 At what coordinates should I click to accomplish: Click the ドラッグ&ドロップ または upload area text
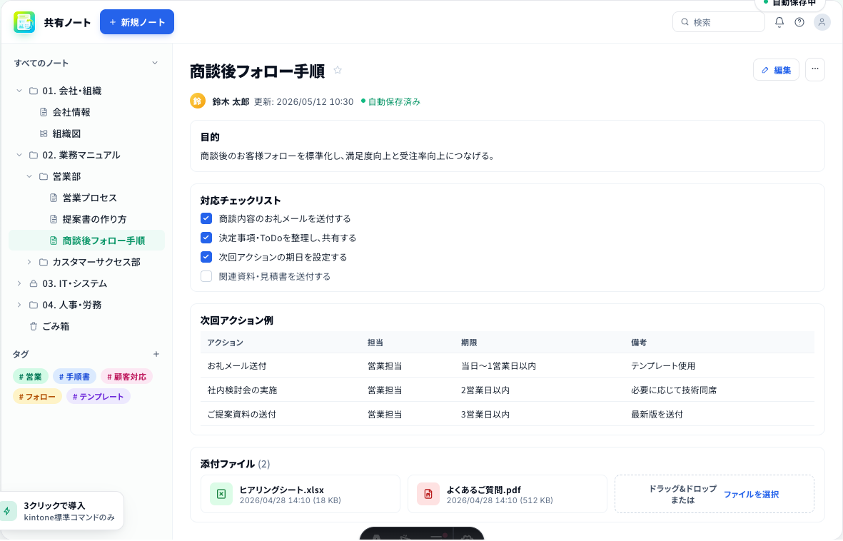tap(683, 494)
